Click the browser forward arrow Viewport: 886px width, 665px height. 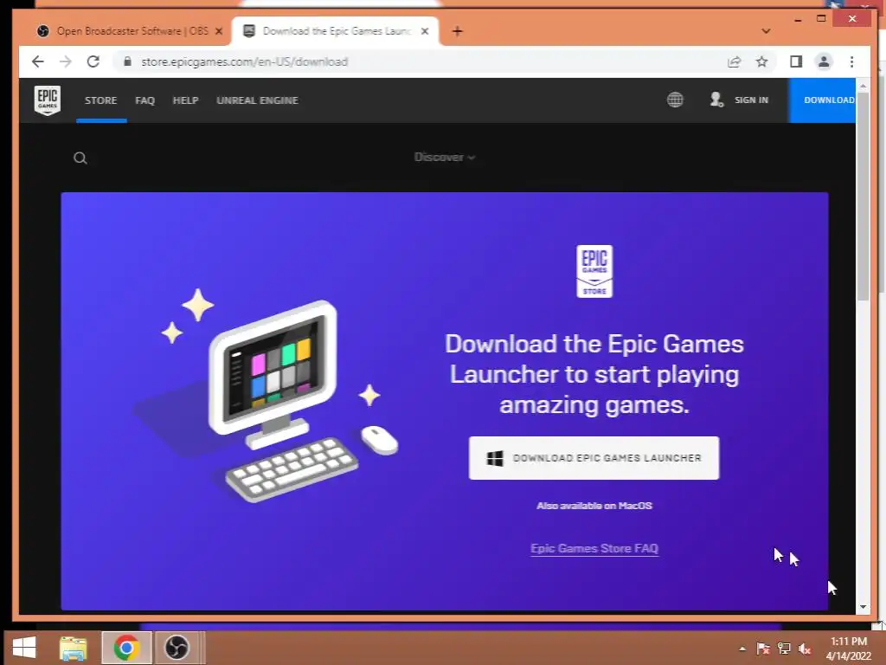[66, 61]
